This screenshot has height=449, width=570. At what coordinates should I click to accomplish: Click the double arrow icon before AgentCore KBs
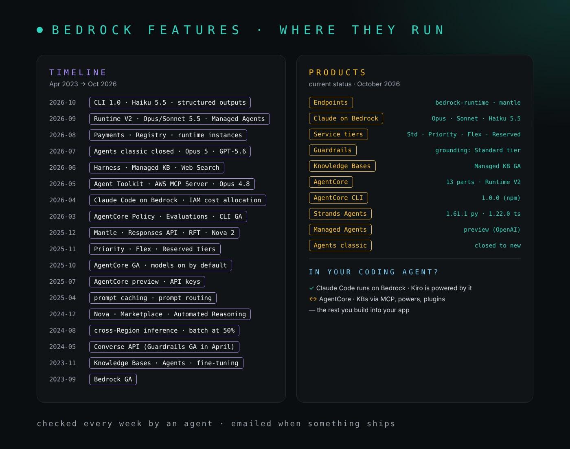click(313, 299)
